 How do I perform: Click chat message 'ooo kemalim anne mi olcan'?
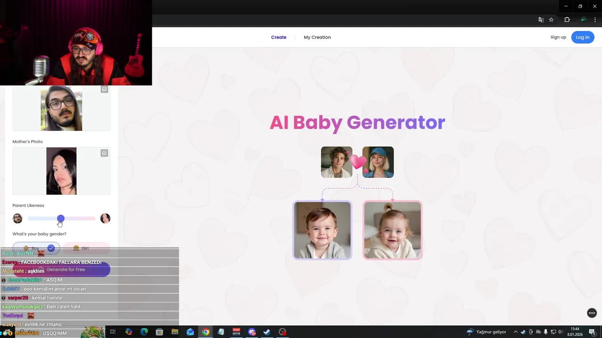coord(55,289)
